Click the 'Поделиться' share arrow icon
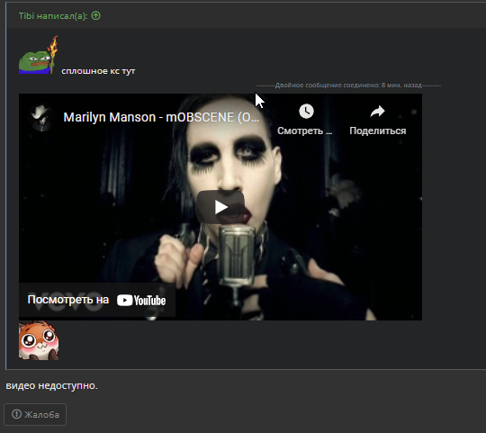Screen dimensions: 486x433 (x=377, y=112)
